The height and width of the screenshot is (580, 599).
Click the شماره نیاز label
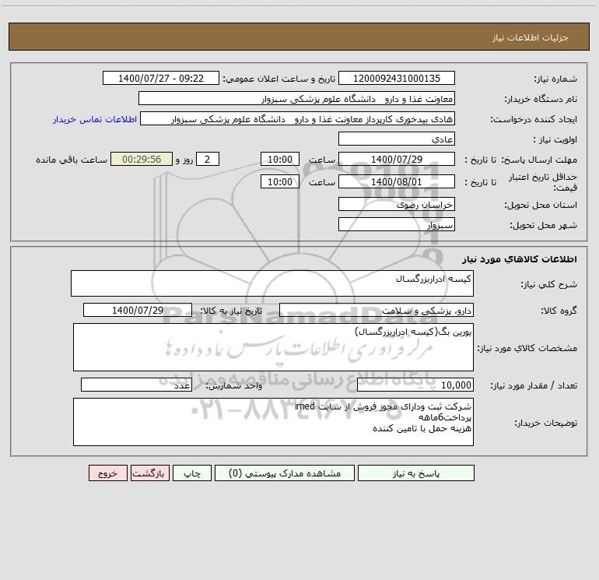[x=555, y=79]
